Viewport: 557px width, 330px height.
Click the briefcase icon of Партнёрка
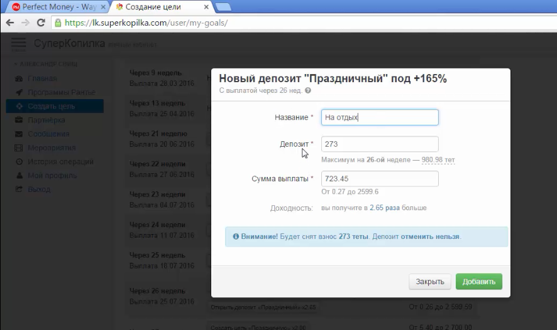19,120
